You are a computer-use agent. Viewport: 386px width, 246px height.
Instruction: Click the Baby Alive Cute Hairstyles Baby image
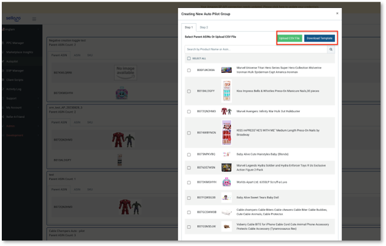click(226, 154)
